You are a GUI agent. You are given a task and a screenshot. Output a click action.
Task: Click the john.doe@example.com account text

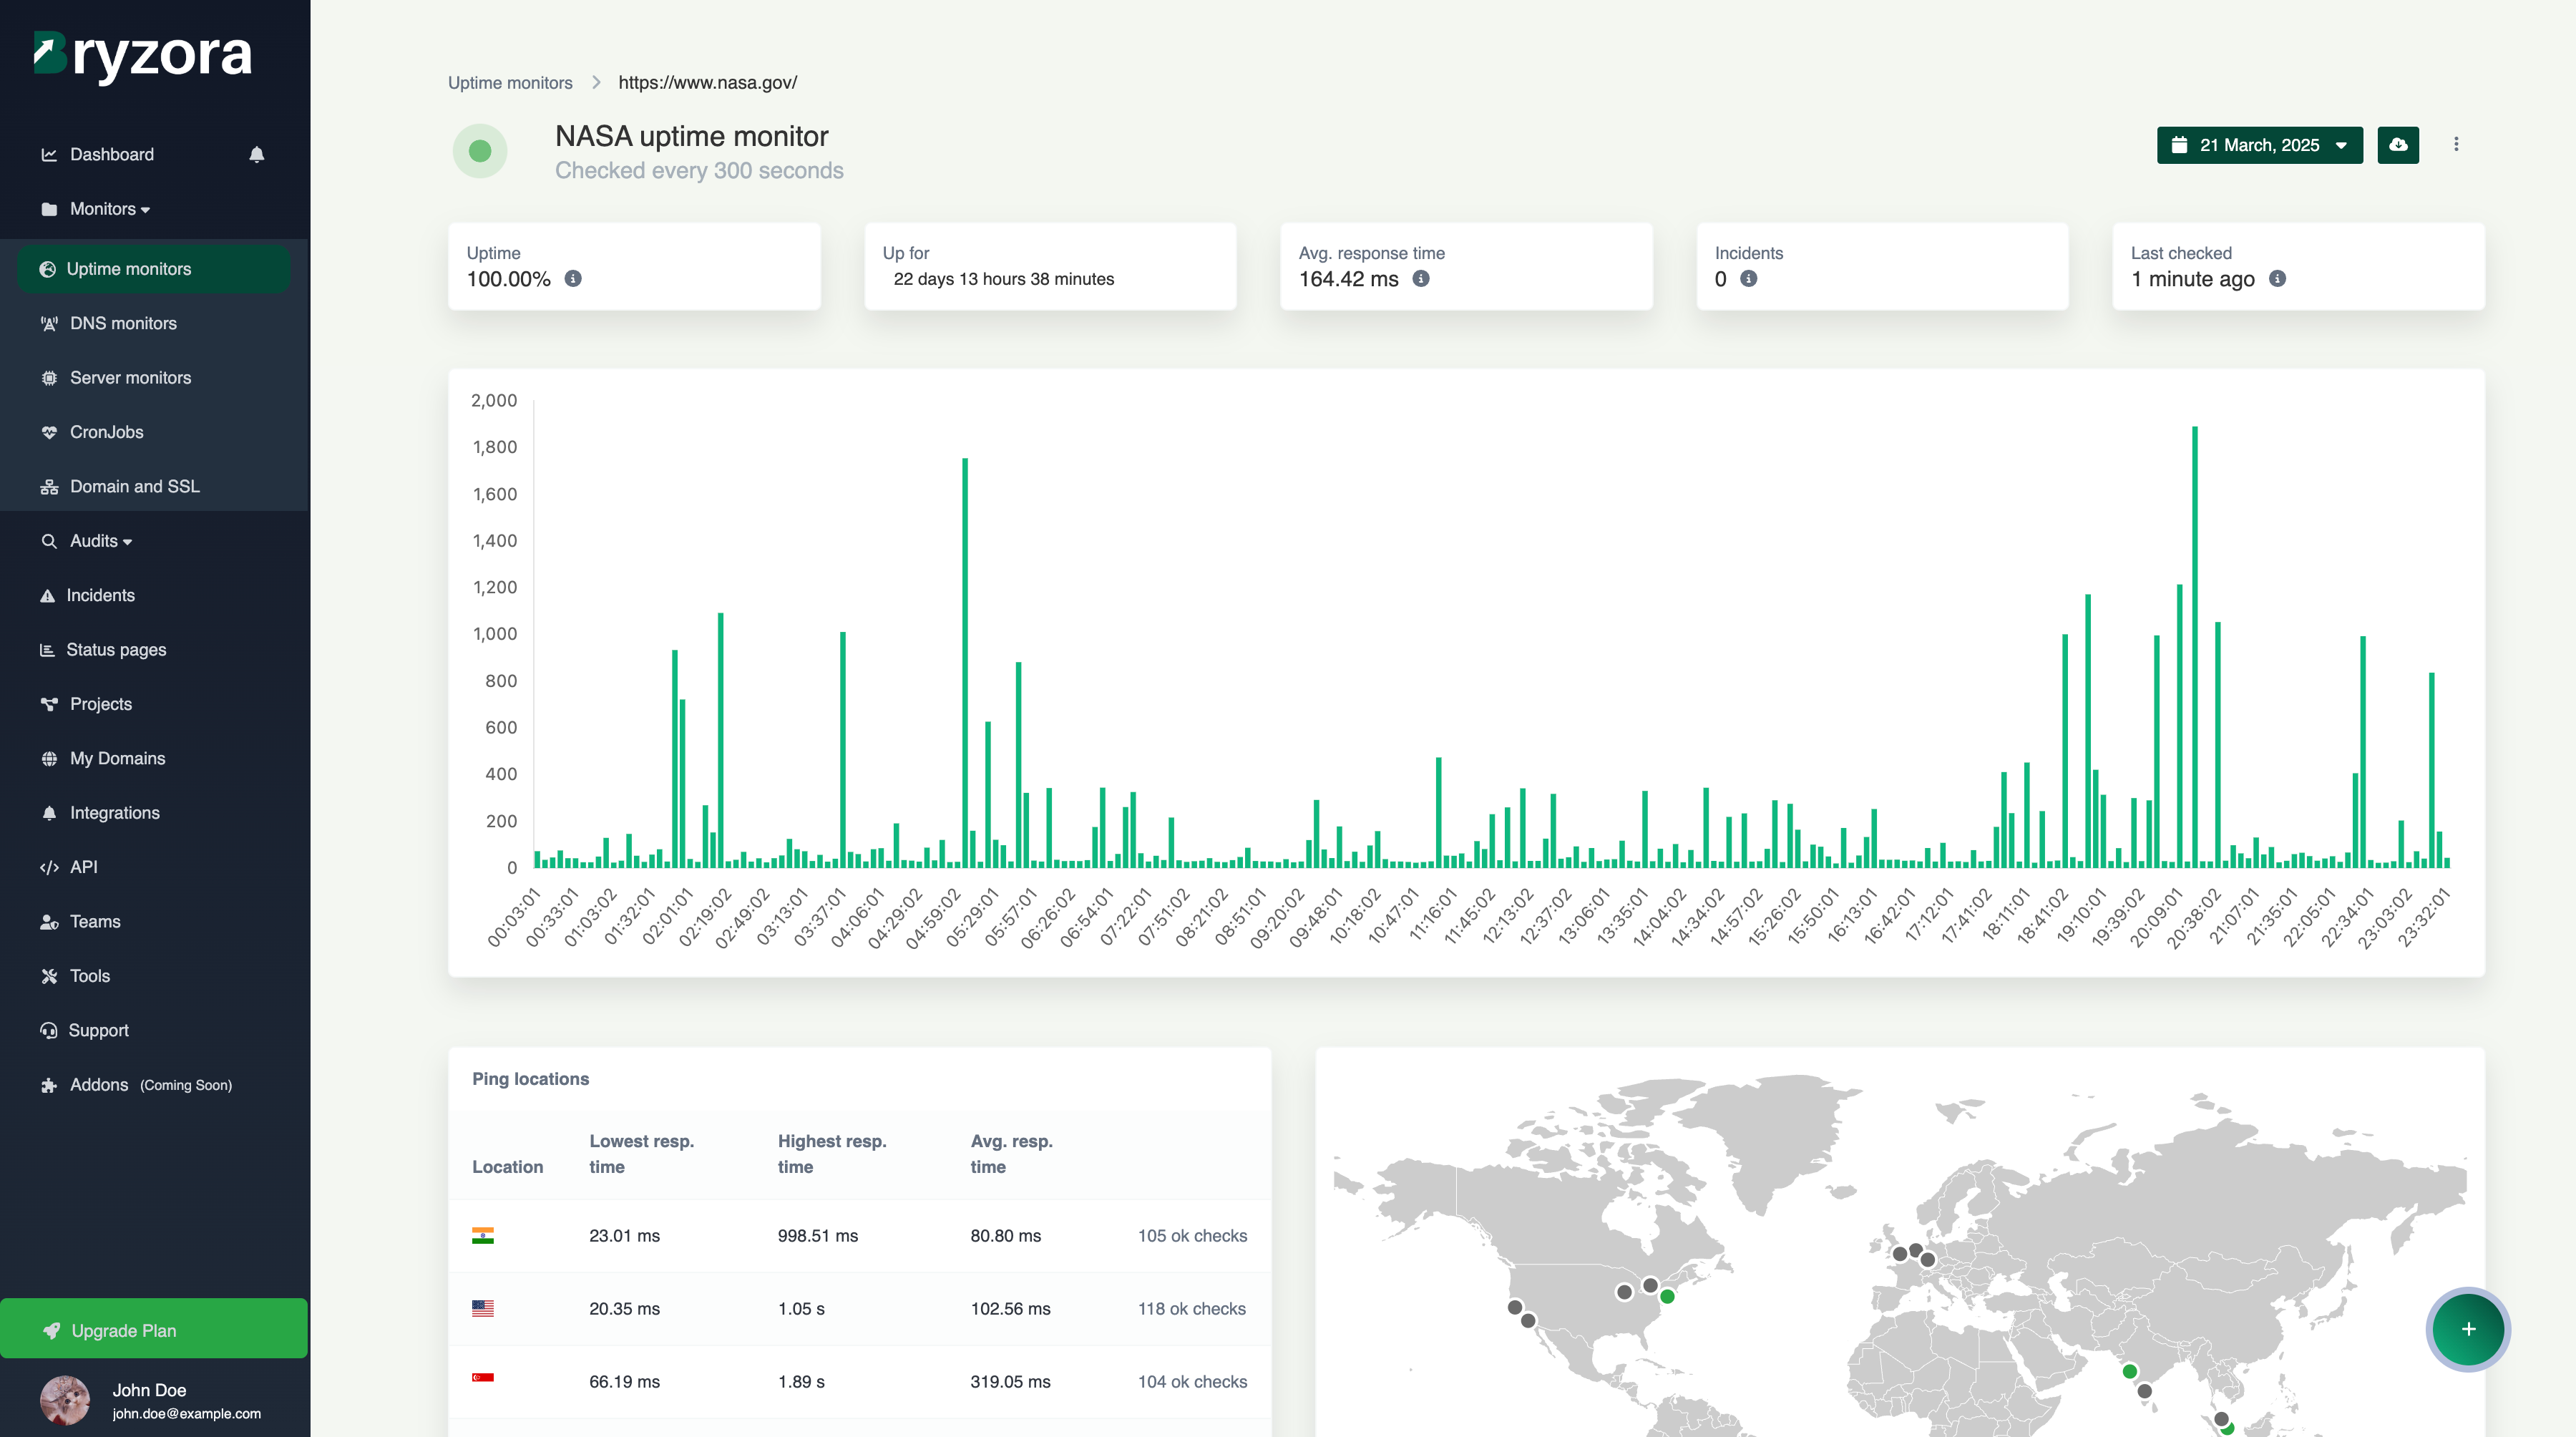pos(187,1414)
